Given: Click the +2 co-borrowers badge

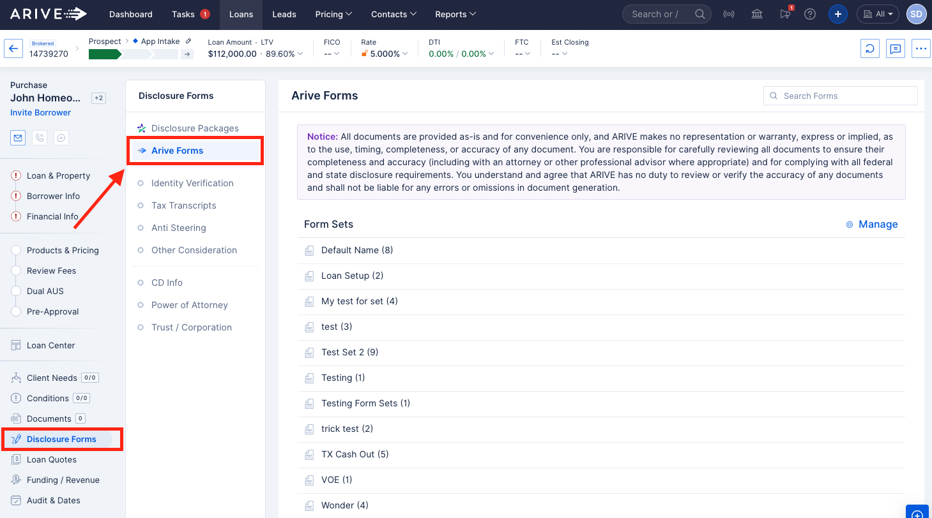Looking at the screenshot, I should 98,98.
